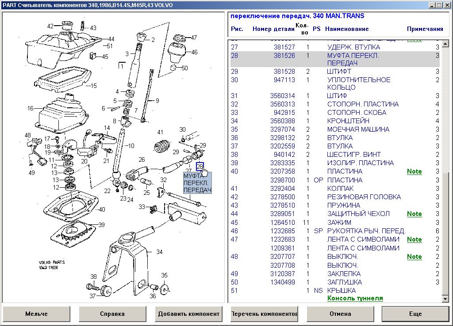Select rubber boot callout 41 in the diagram
This screenshot has height=326, width=453.
[x=160, y=132]
